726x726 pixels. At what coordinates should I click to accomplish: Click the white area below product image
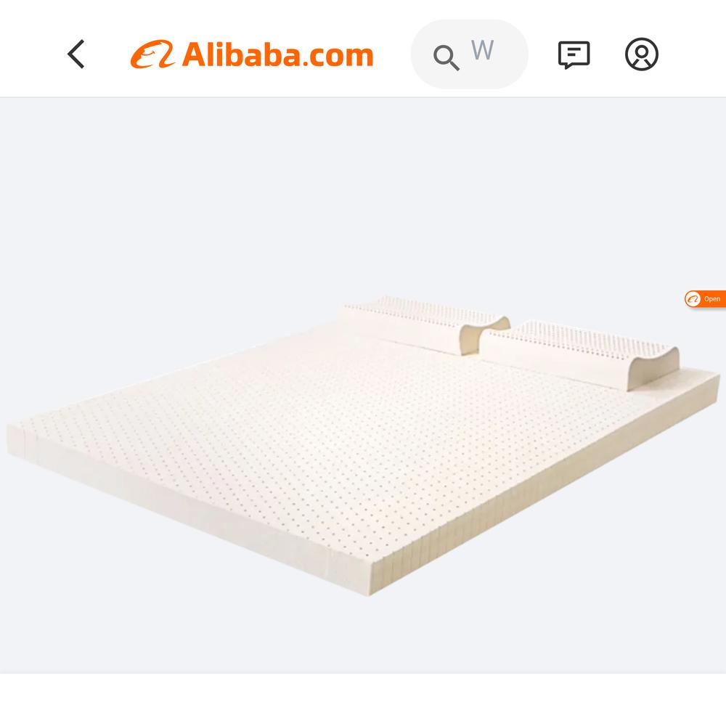pos(363,699)
